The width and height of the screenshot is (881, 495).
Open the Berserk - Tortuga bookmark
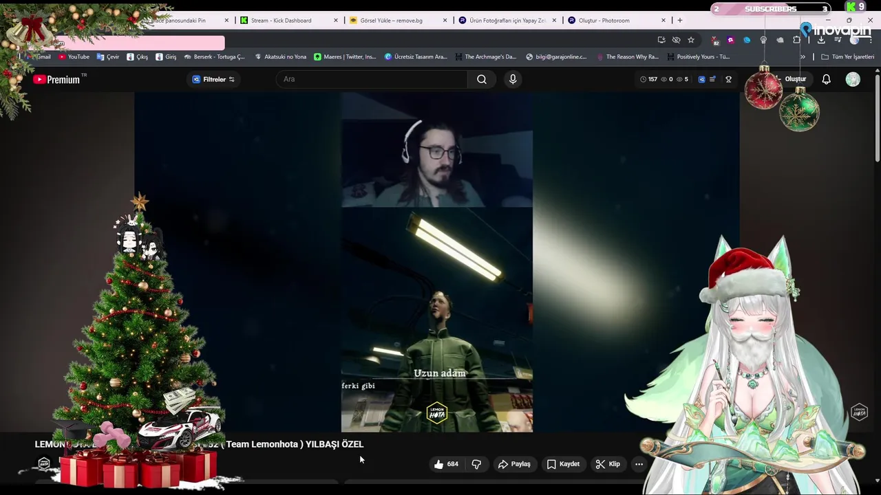214,57
